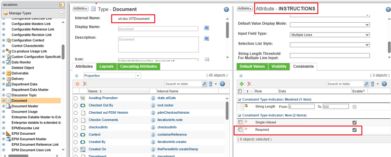The image size is (391, 157).
Task: Open help for Type Document panel
Action: 226,9
